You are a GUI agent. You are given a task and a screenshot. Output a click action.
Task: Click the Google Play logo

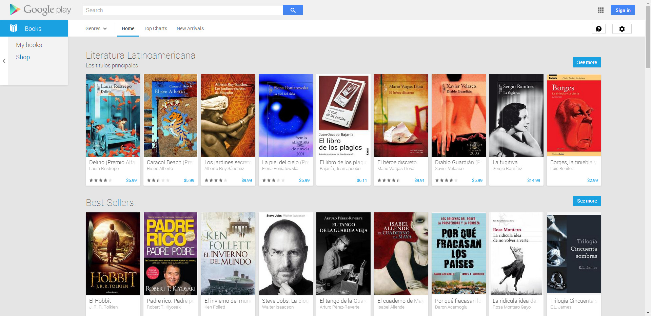click(x=40, y=10)
